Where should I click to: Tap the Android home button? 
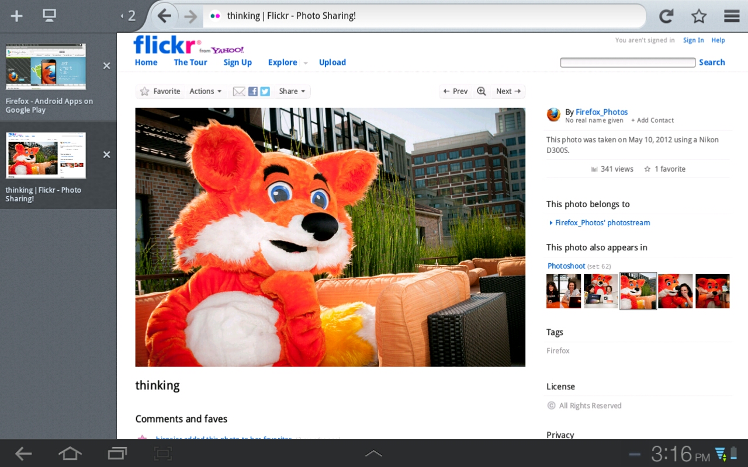70,453
